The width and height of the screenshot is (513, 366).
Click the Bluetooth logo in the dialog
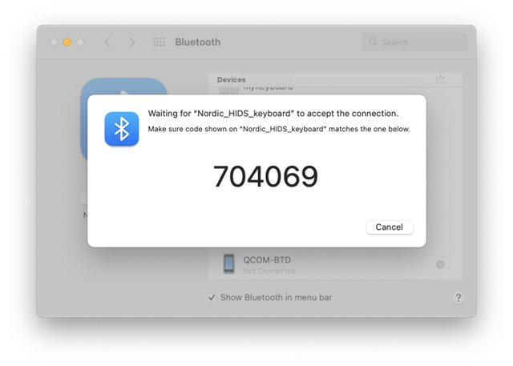coord(122,129)
